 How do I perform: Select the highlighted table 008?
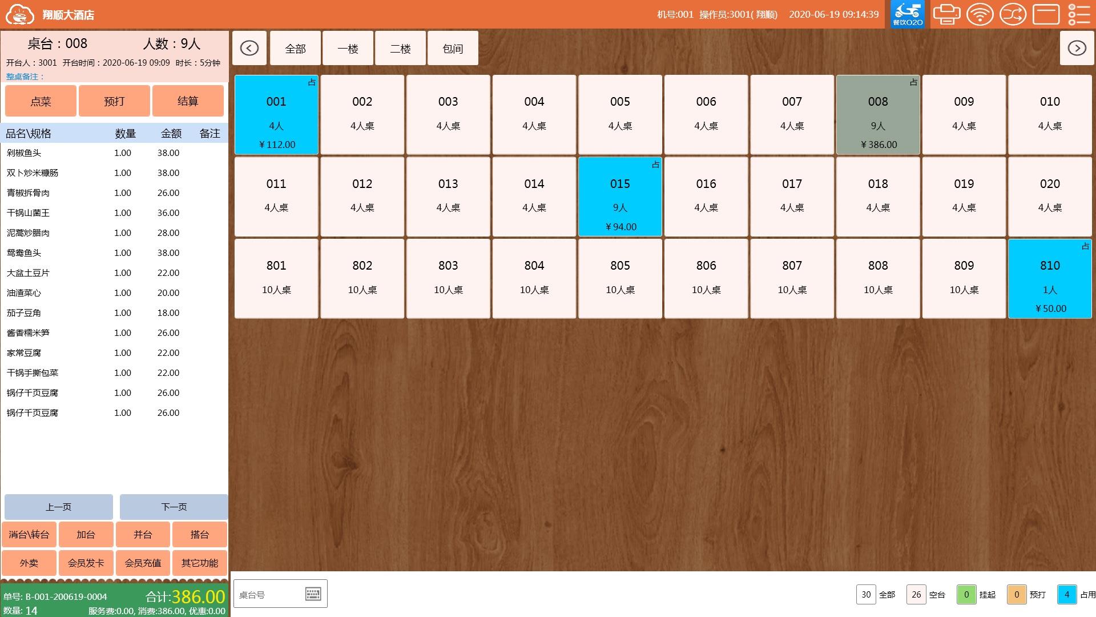coord(878,115)
